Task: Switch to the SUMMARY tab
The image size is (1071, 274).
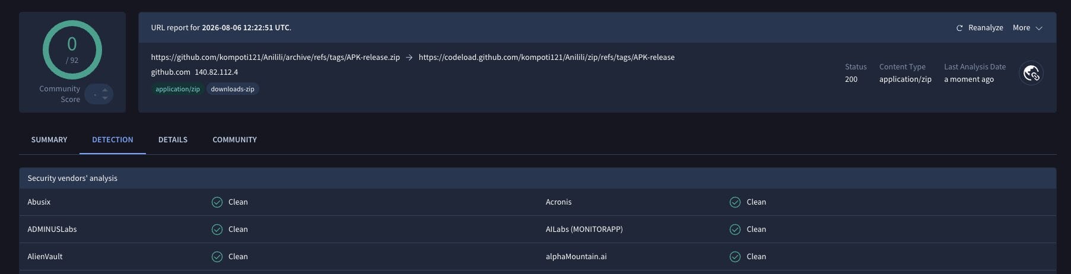Action: point(49,140)
